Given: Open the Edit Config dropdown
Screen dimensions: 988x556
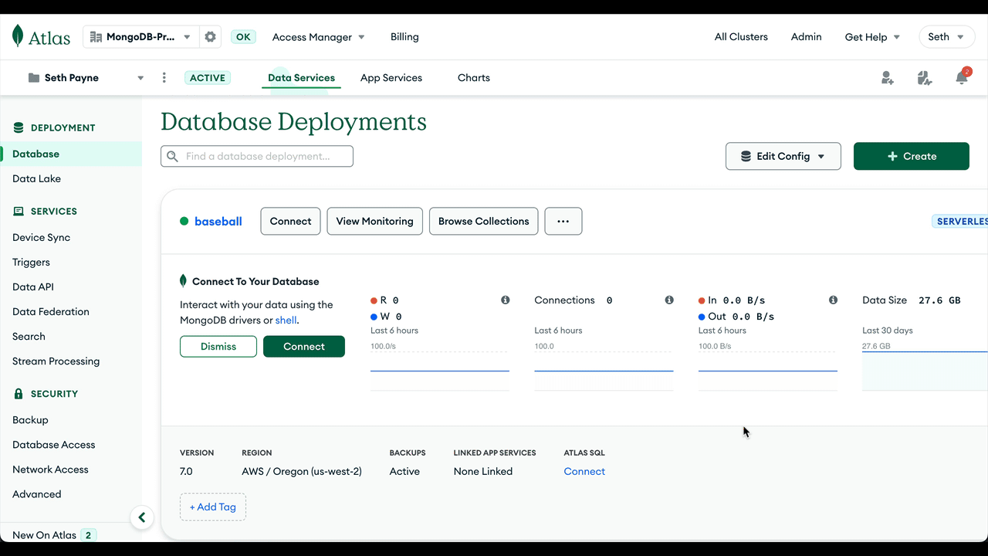Looking at the screenshot, I should click(783, 156).
